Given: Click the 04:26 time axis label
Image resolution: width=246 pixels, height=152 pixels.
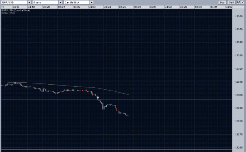Looking at the screenshot, I should pos(138,7).
